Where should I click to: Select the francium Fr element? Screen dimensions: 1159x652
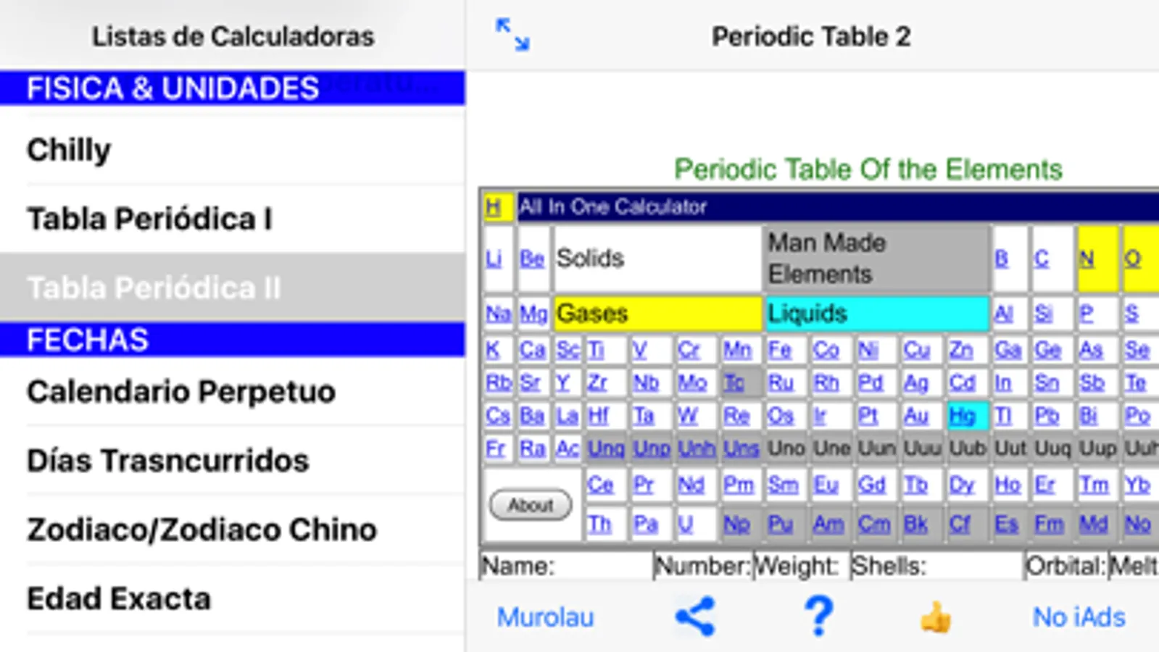click(x=495, y=448)
